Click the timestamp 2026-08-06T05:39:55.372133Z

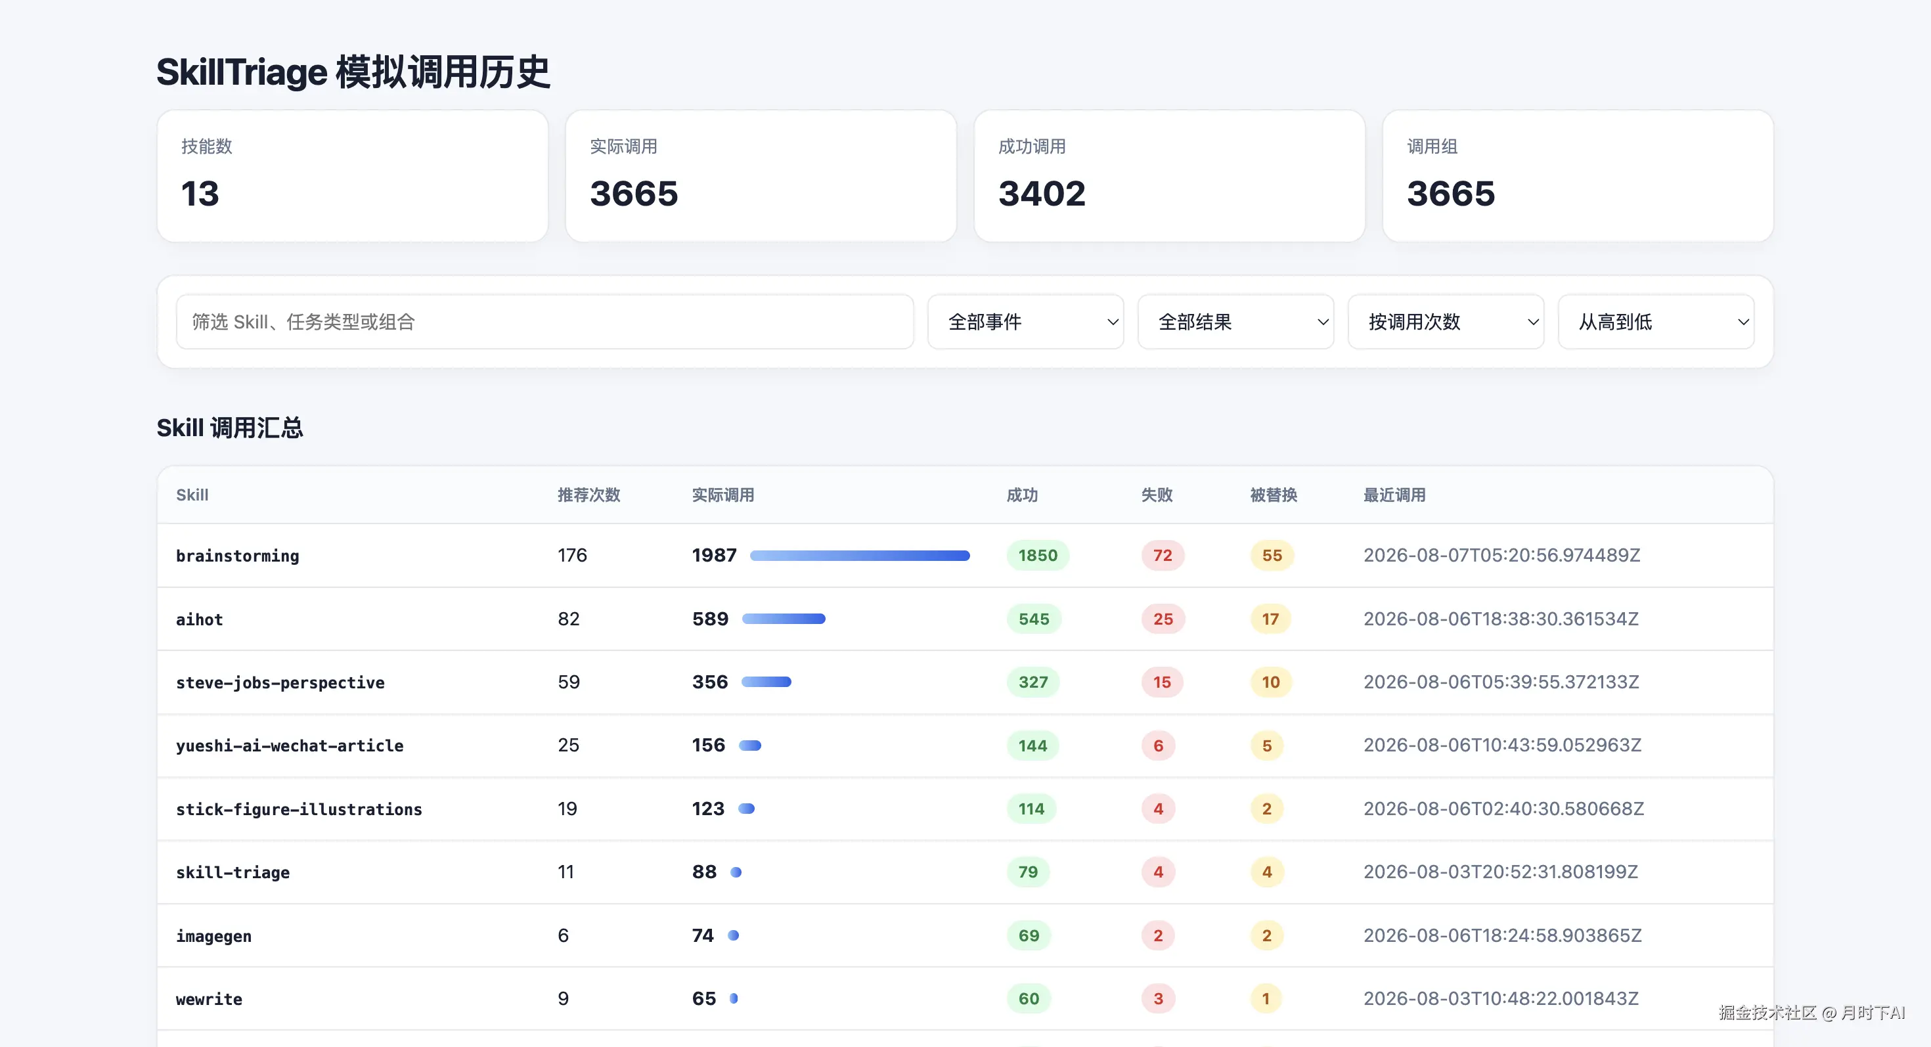(x=1501, y=682)
